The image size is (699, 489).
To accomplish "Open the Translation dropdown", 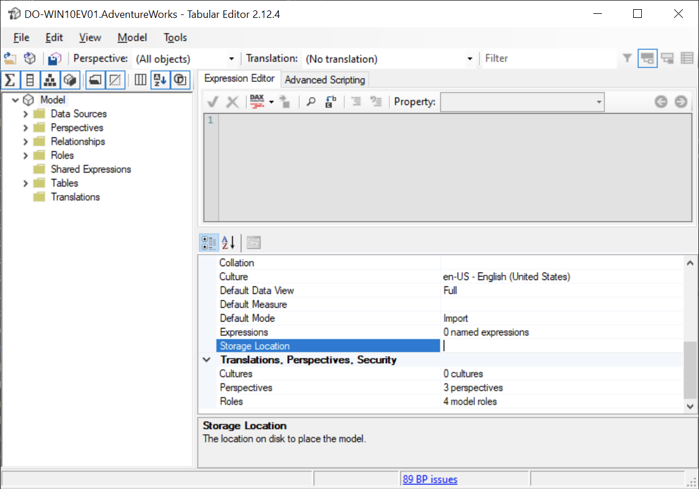I will (469, 58).
